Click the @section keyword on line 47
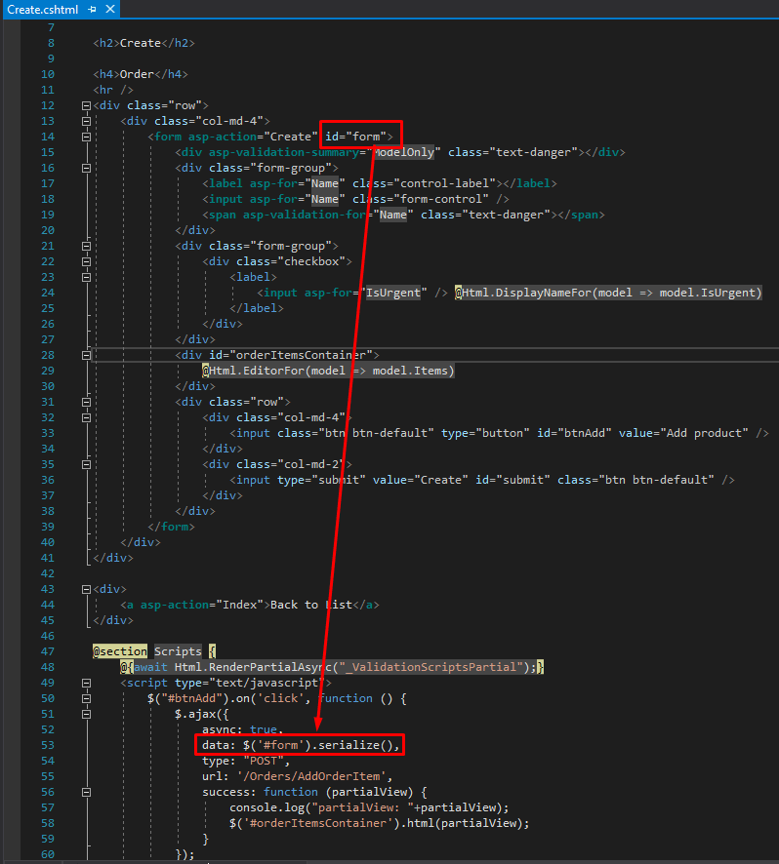 pyautogui.click(x=120, y=651)
